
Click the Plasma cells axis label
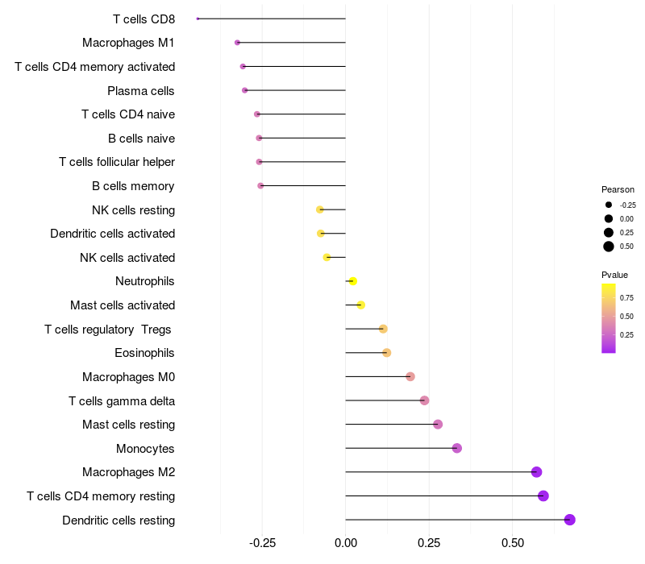(x=140, y=91)
